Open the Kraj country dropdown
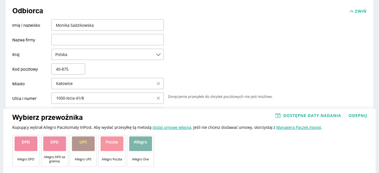Image resolution: width=379 pixels, height=173 pixels. pos(107,54)
